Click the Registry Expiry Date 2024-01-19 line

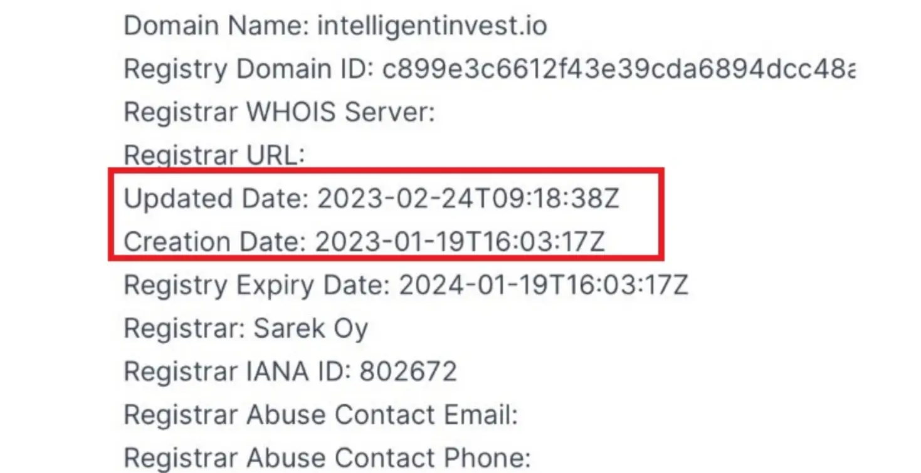tap(406, 285)
